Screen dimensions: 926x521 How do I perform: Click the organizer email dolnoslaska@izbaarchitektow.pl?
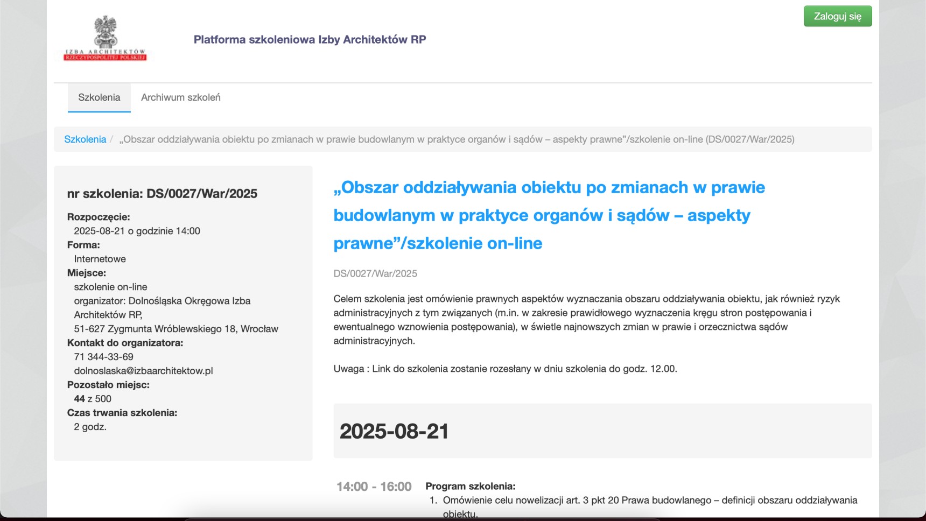(x=143, y=371)
